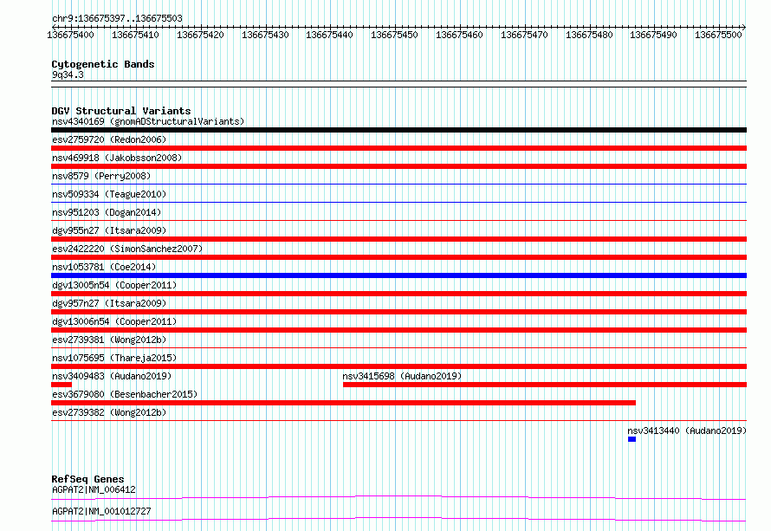Screen dimensions: 771x531
Task: Click the nsv3415698 (Audano2019) label
Action: tap(402, 376)
